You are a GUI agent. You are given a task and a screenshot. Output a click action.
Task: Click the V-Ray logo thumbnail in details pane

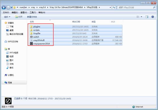click(8, 101)
